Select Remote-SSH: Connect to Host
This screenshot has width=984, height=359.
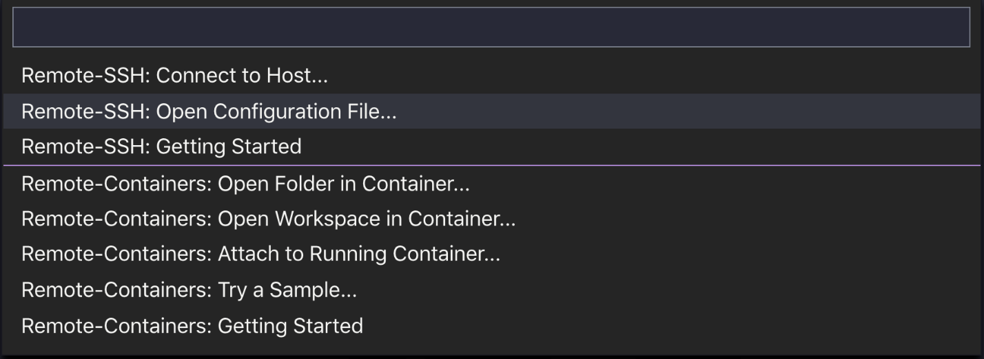(x=175, y=75)
